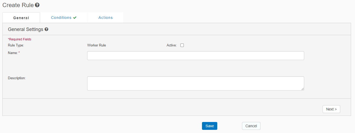Click the Description box resize handle
Viewport: 355px width, 133px height.
click(303, 89)
